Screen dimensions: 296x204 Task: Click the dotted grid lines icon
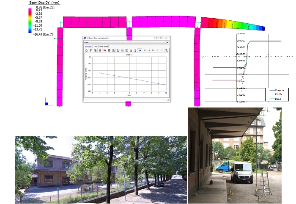pos(122,50)
